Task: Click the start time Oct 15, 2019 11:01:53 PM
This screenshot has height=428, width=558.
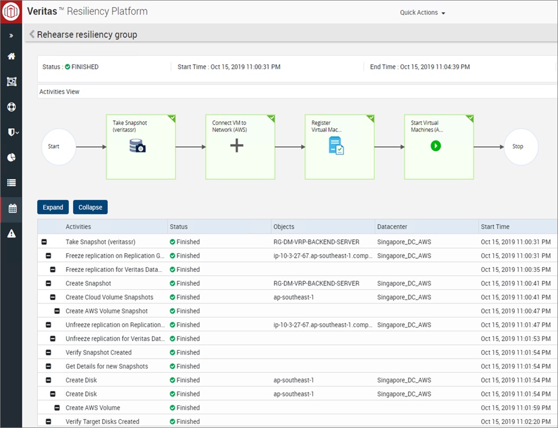Action: pyautogui.click(x=516, y=339)
